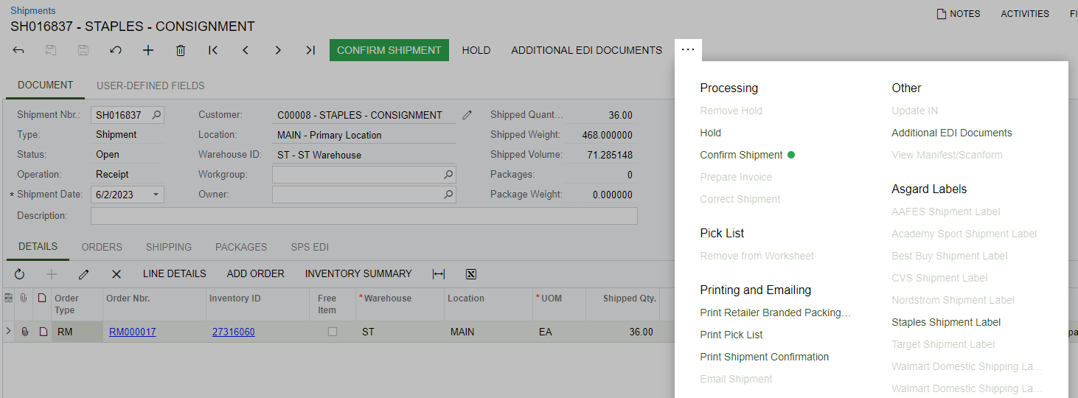Open the SPS EDI tab
This screenshot has width=1078, height=398.
click(x=310, y=247)
